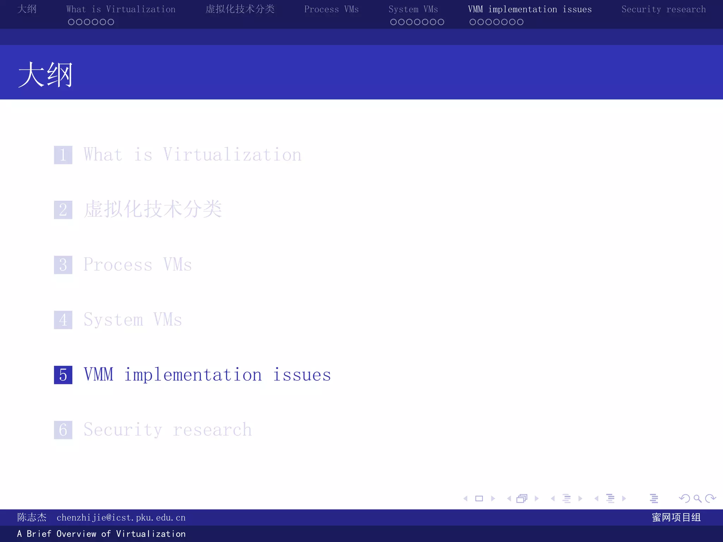The height and width of the screenshot is (542, 723).
Task: Click the go-back curved arrow icon
Action: tap(685, 498)
